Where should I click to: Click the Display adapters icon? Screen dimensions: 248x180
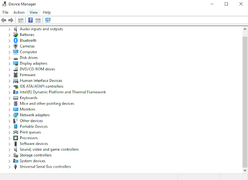(15, 63)
